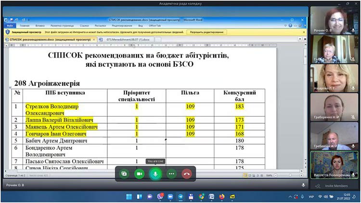Open the Файл ribbon tab
Screen dimensions: 361x203
click(10, 25)
